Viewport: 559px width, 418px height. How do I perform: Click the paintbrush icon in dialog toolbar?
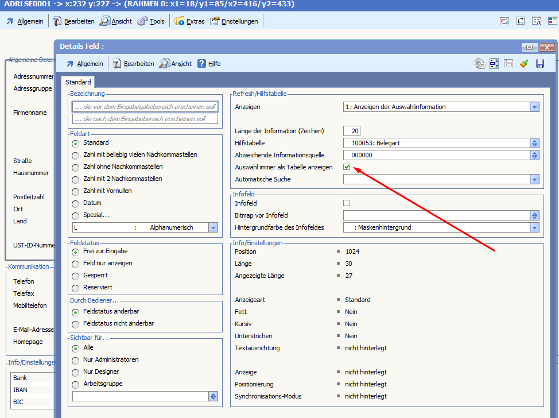[x=524, y=64]
